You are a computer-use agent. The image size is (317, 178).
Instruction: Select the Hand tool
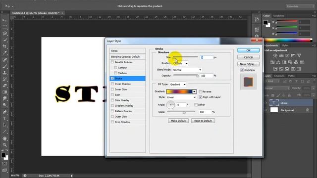pos(4,138)
